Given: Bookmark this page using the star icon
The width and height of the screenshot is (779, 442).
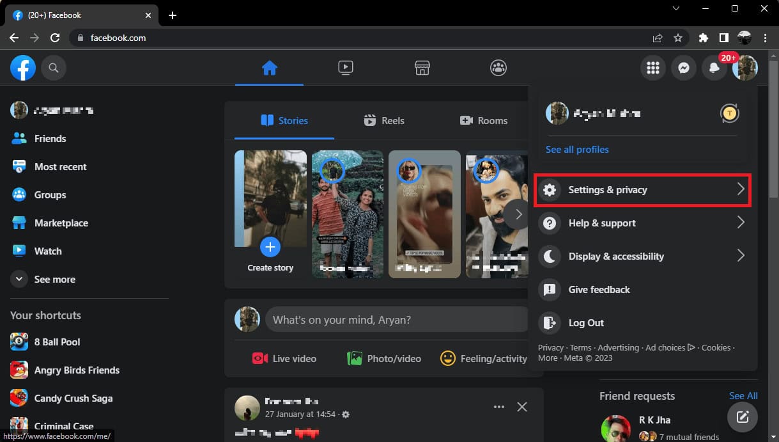Looking at the screenshot, I should (x=678, y=38).
